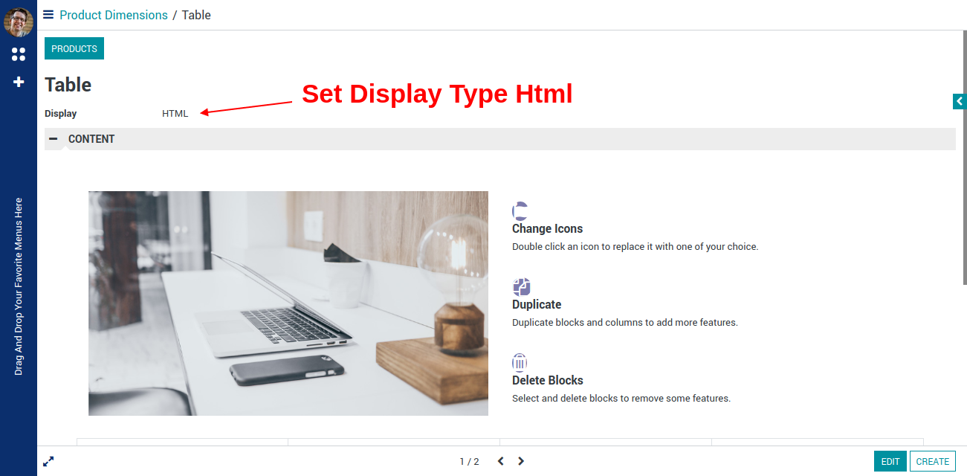Screen dimensions: 967x476
Task: Go to previous record arrow
Action: 500,461
